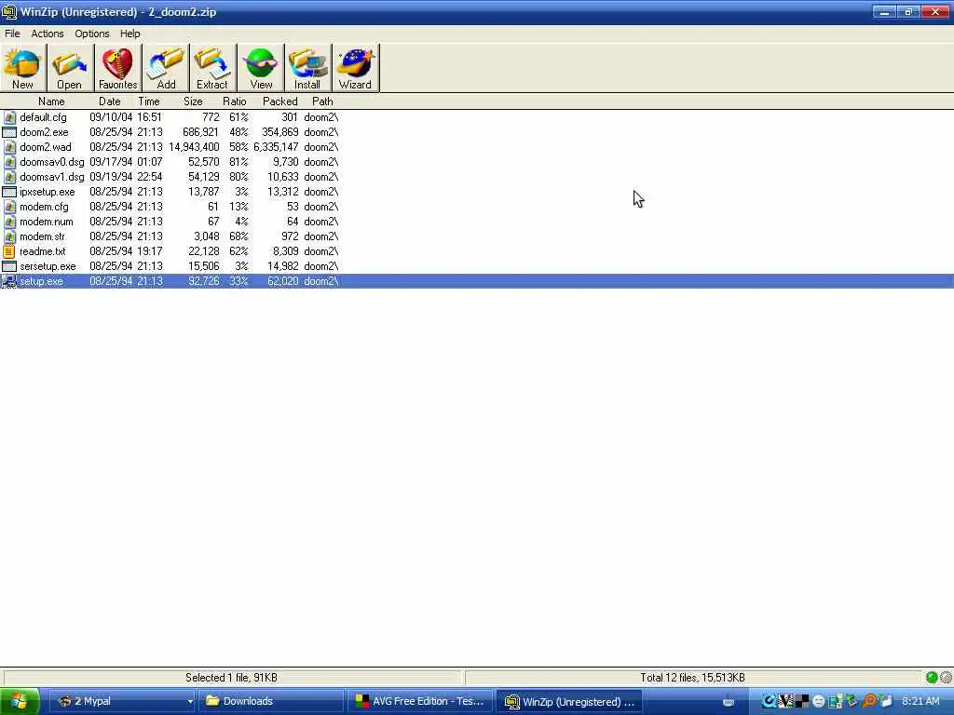The width and height of the screenshot is (954, 715).
Task: Click the file name setup.exe
Action: 41,281
